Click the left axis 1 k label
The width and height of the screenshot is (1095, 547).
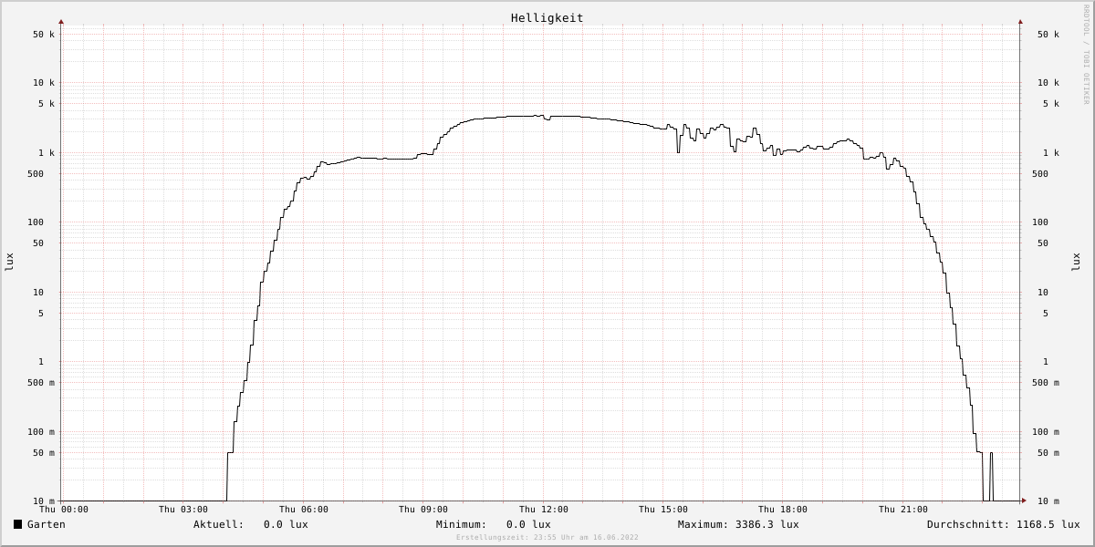click(47, 153)
